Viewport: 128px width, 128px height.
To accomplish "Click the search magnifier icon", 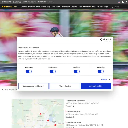I will (x=112, y=7).
